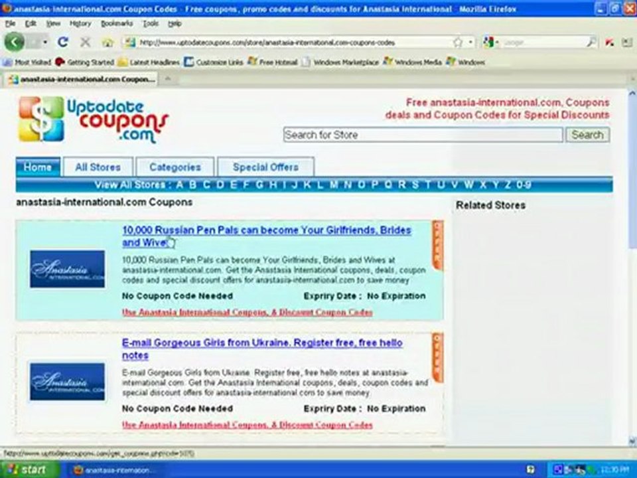Click the Customize Links bookmark
This screenshot has width=637, height=478.
point(214,62)
